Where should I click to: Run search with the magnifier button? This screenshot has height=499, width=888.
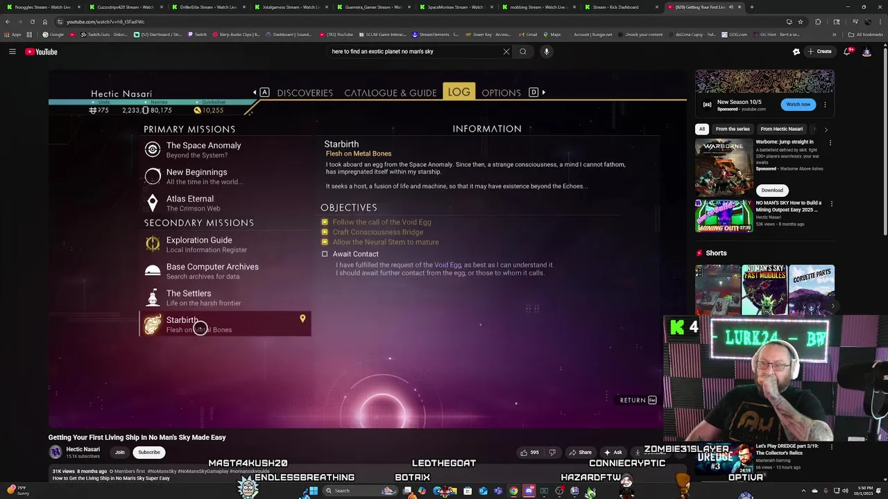[523, 51]
